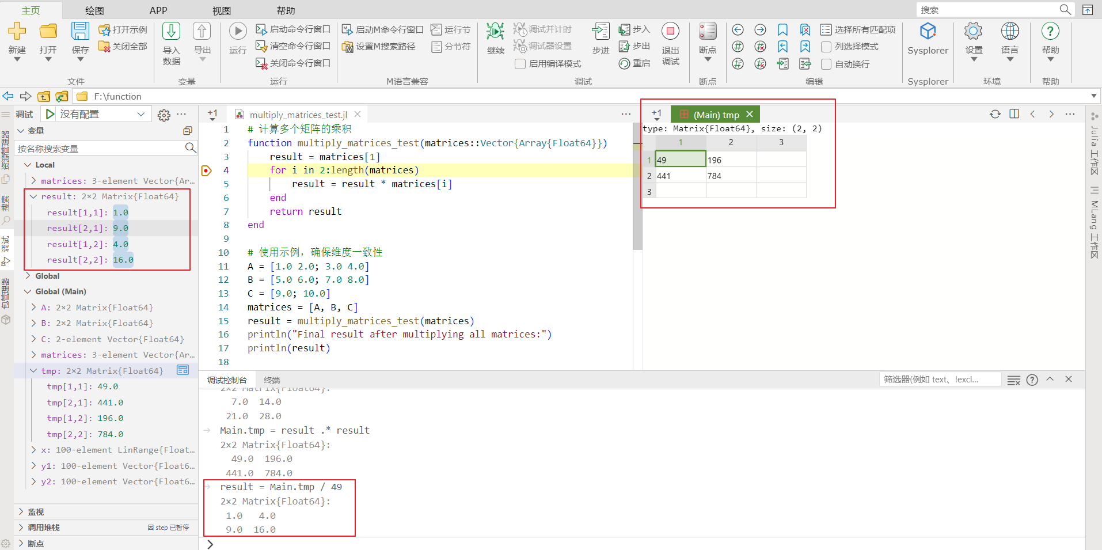Toggle the 列选择模式 checkbox
This screenshot has width=1102, height=550.
[x=826, y=47]
